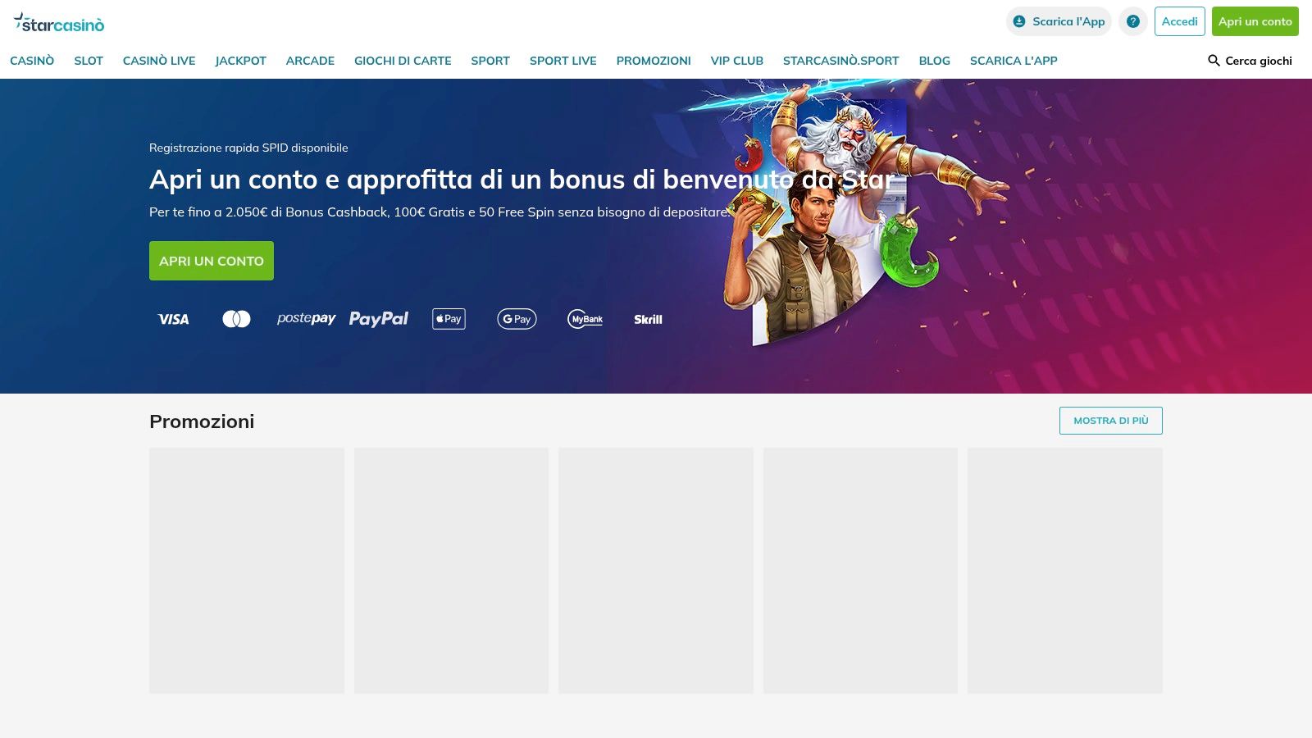Click the Skrill payment logo
Image resolution: width=1312 pixels, height=738 pixels.
(x=648, y=319)
